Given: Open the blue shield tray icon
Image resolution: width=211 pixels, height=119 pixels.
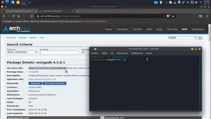Looking at the screenshot, I should [179, 2].
